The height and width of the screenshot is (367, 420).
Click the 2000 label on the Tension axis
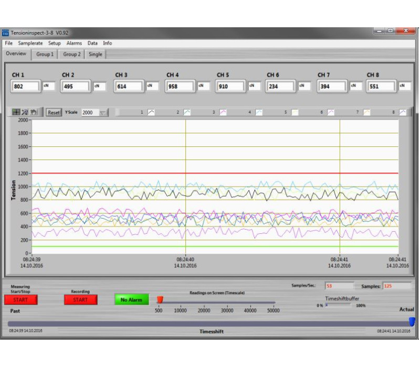pos(23,120)
